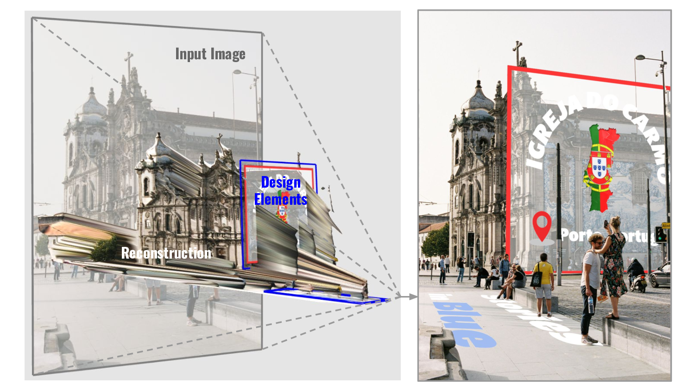Click the white "Porto" text beside the pin
This screenshot has width=695, height=391.
click(575, 235)
